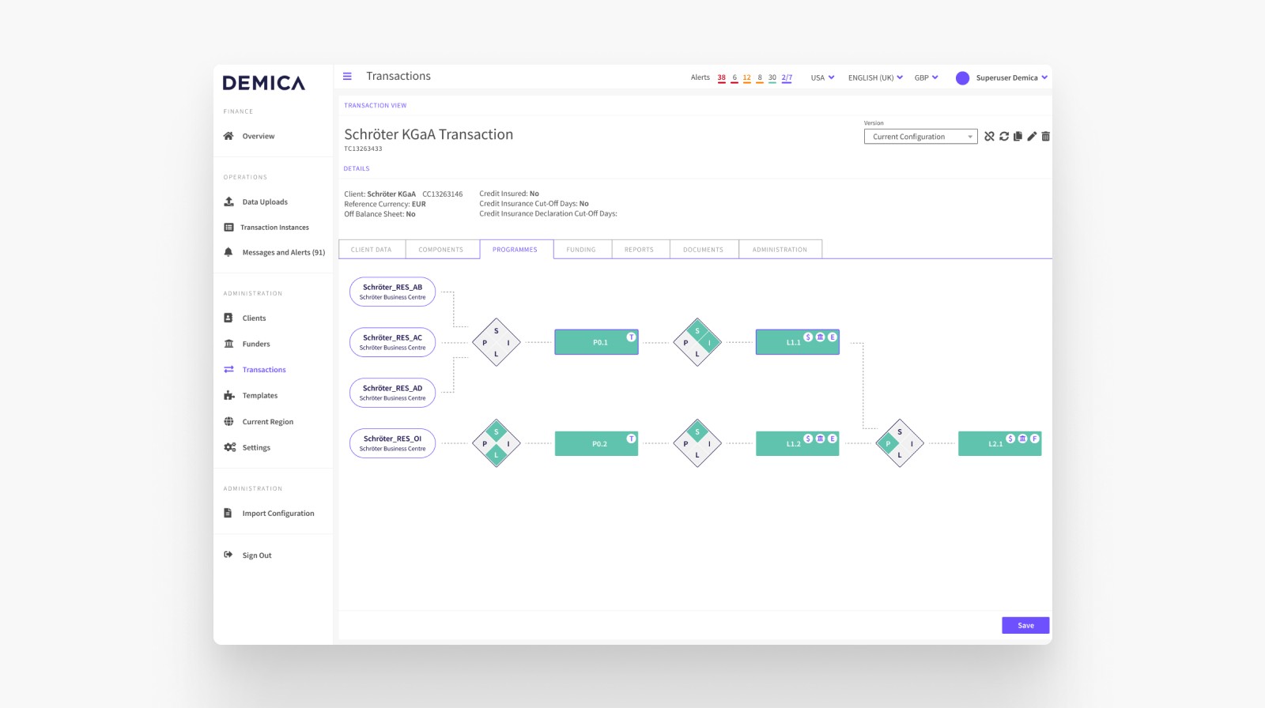Select the Schröter_RES_AC node

[392, 342]
